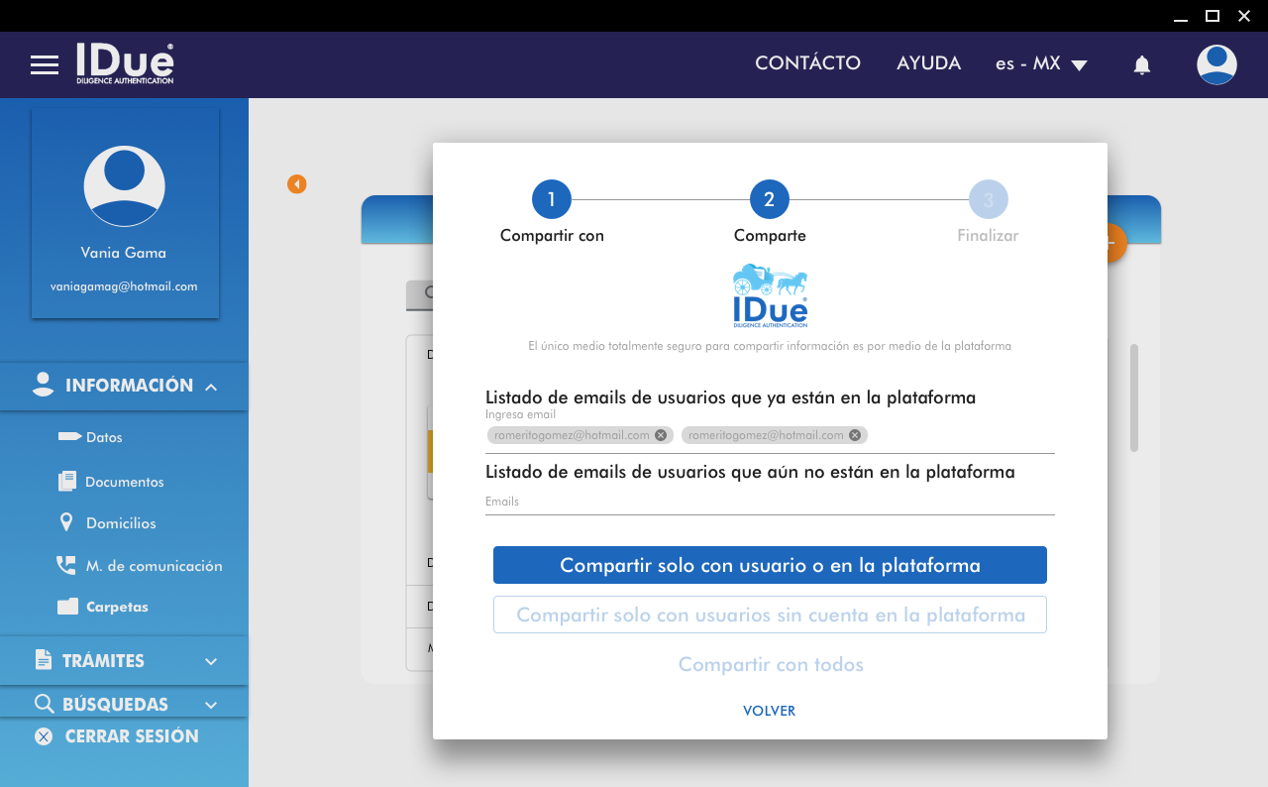
Task: Click the VOLVER link
Action: click(x=769, y=711)
